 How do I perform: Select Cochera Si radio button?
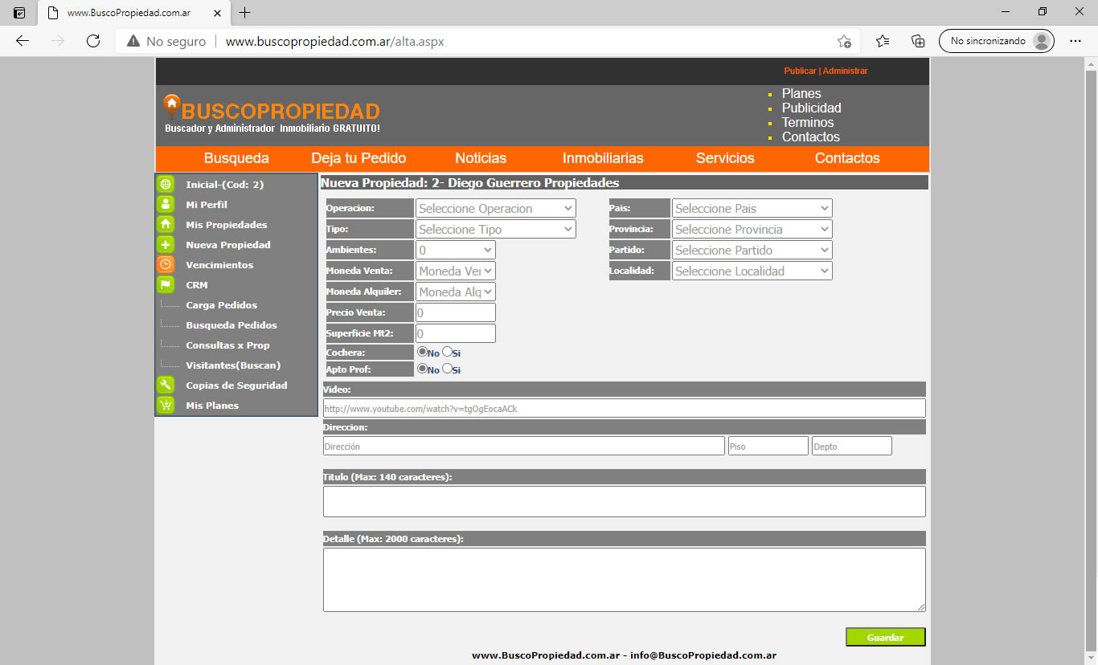coord(447,351)
